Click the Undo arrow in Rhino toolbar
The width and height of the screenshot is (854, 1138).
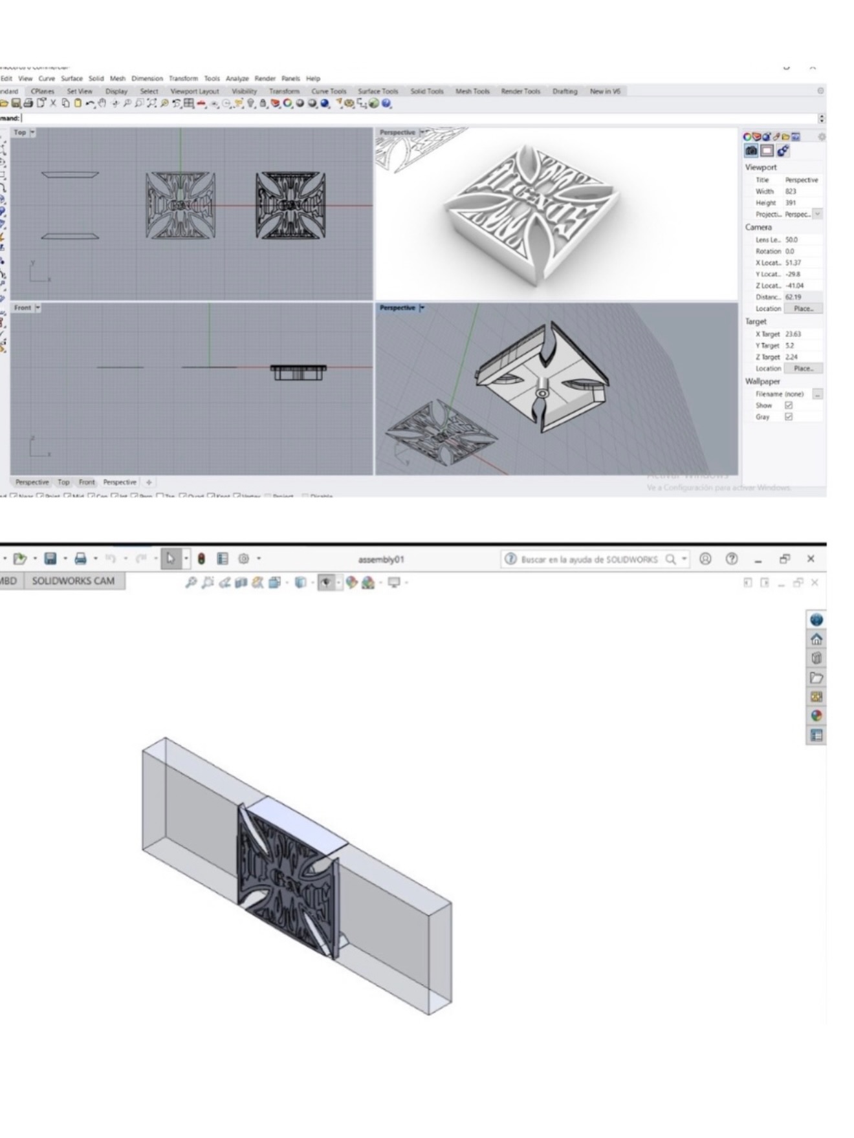click(90, 103)
